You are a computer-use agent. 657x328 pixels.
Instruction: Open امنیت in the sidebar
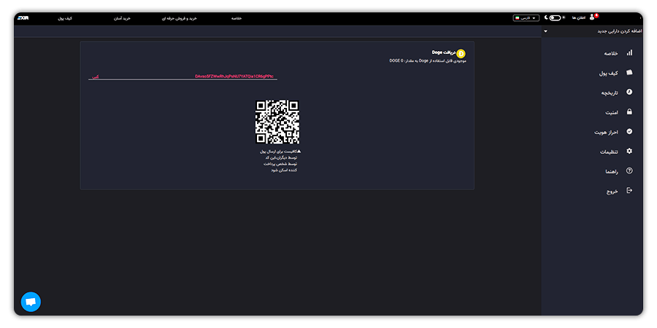click(611, 112)
